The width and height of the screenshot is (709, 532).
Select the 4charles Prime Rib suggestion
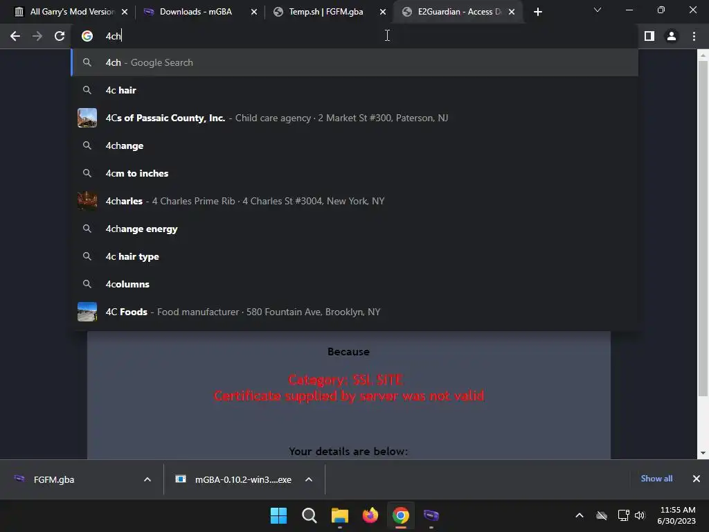(354, 201)
